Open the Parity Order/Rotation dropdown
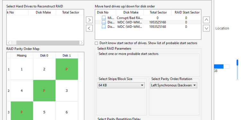This screenshot has width=241, height=120. tap(174, 85)
